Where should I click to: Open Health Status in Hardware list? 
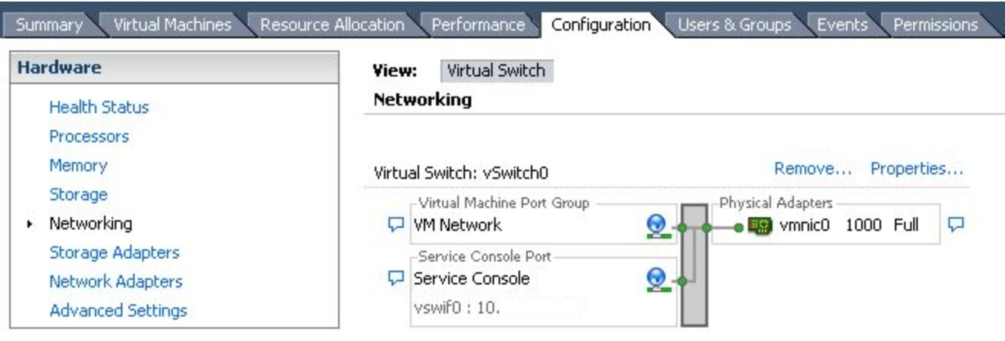click(99, 108)
